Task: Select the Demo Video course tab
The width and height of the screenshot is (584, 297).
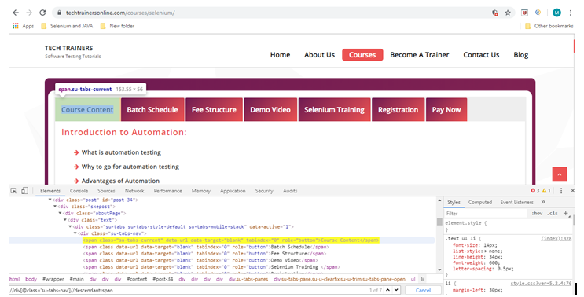Action: 270,110
